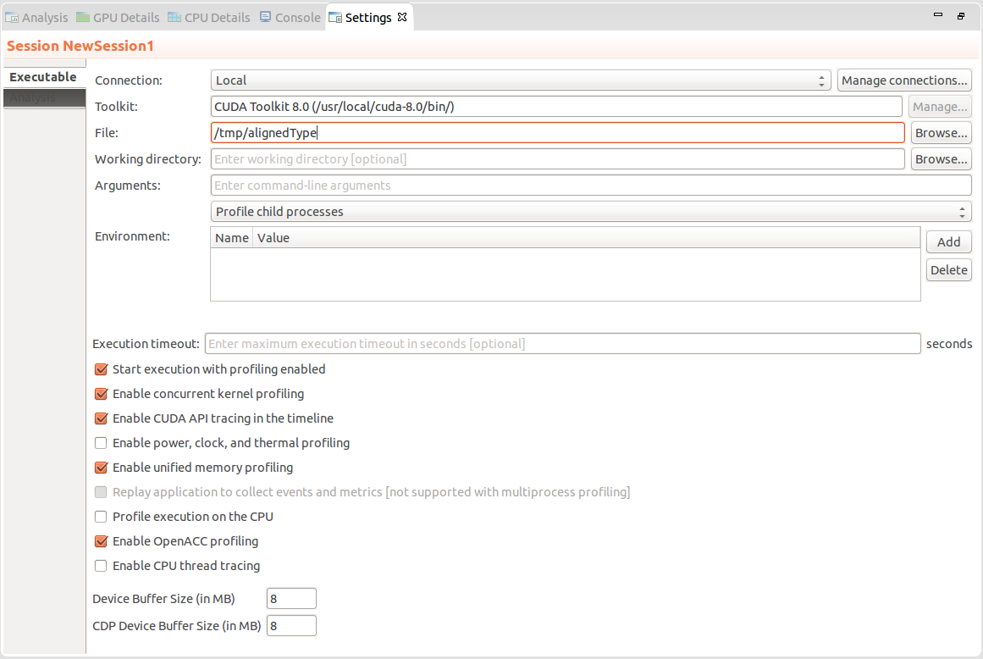983x659 pixels.
Task: Browse for the executable File
Action: [x=941, y=132]
